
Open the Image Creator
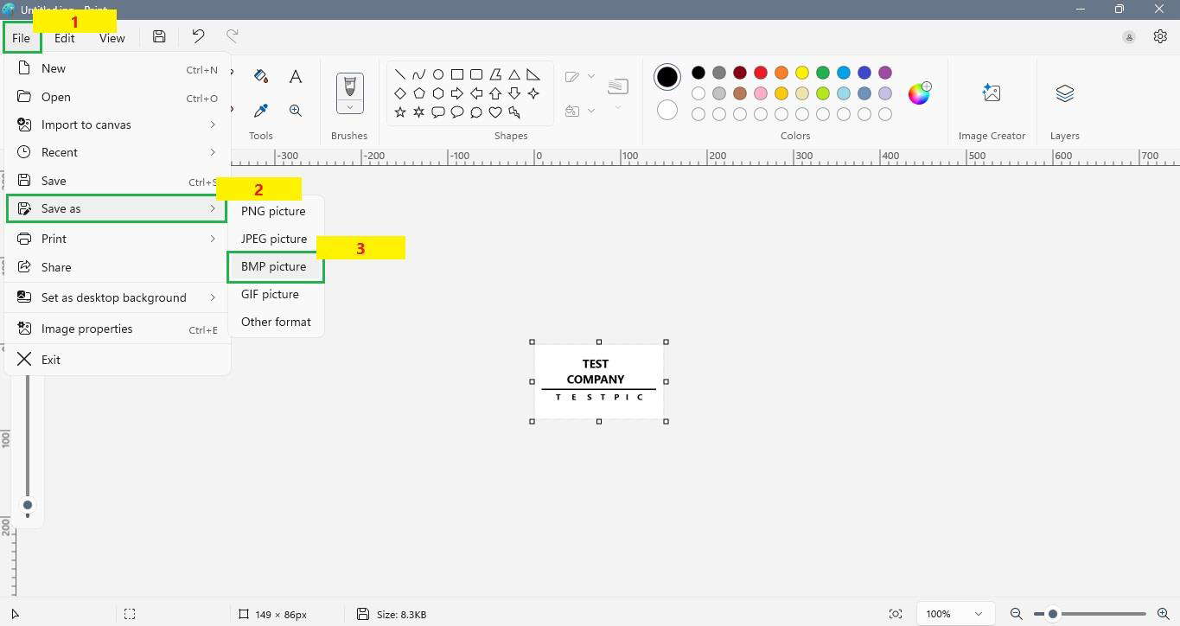click(x=992, y=93)
